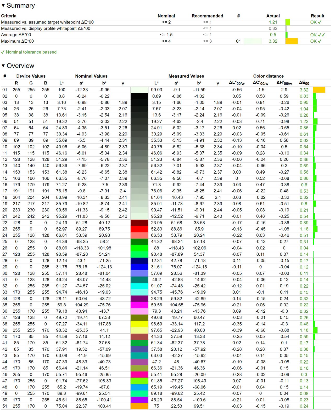335x412 pixels.
Task: Click the magenta swatch in row 35
Action: tap(139, 305)
